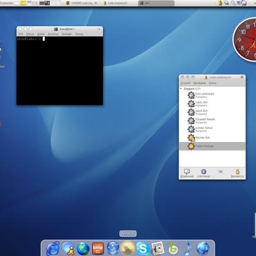Image resolution: width=256 pixels, height=256 pixels.
Task: Select the second contact under Ewa
Action: [212, 104]
